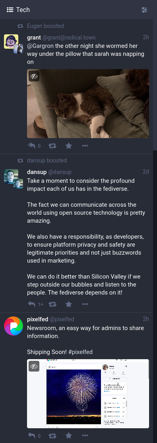This screenshot has width=157, height=443.
Task: Open the cat on couch photo
Action: pyautogui.click(x=88, y=103)
